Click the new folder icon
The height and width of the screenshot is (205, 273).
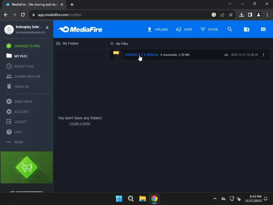point(246,29)
